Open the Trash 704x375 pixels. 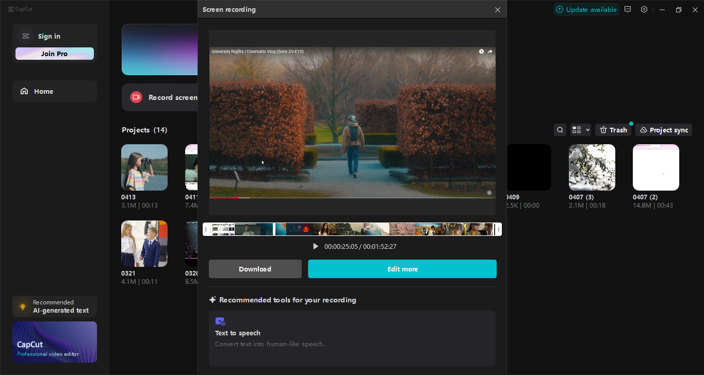pos(613,130)
